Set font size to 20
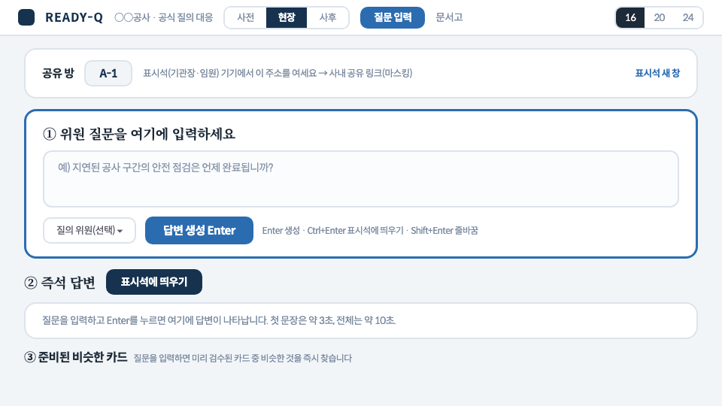This screenshot has height=406, width=722. click(x=659, y=17)
